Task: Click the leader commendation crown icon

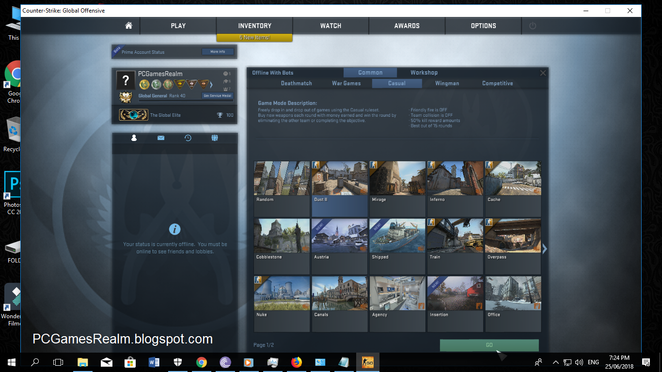Action: click(226, 89)
